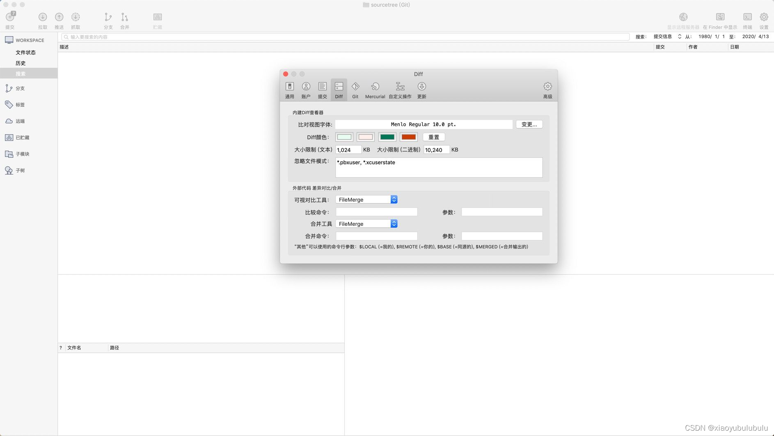774x436 pixels.
Task: Click the 变更... font change button
Action: (529, 124)
